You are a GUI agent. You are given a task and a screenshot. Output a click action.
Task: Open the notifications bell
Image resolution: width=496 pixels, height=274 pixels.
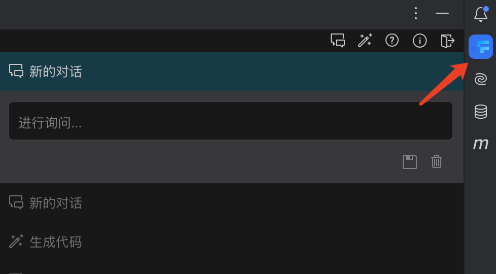coord(481,14)
